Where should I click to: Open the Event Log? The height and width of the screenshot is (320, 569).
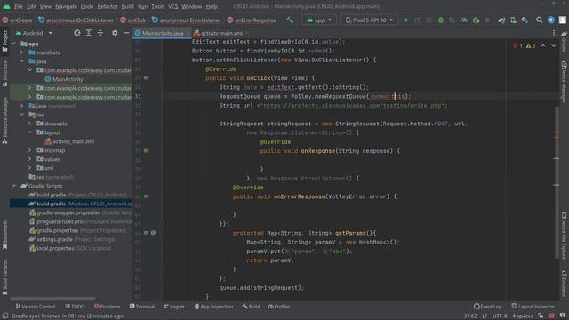(488, 307)
